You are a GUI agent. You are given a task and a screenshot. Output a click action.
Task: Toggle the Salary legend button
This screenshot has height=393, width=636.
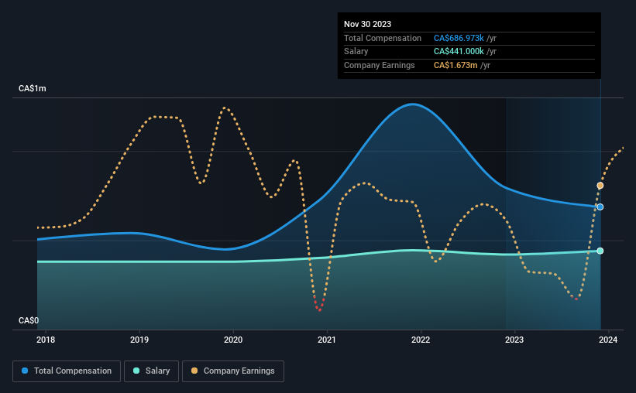(x=151, y=371)
